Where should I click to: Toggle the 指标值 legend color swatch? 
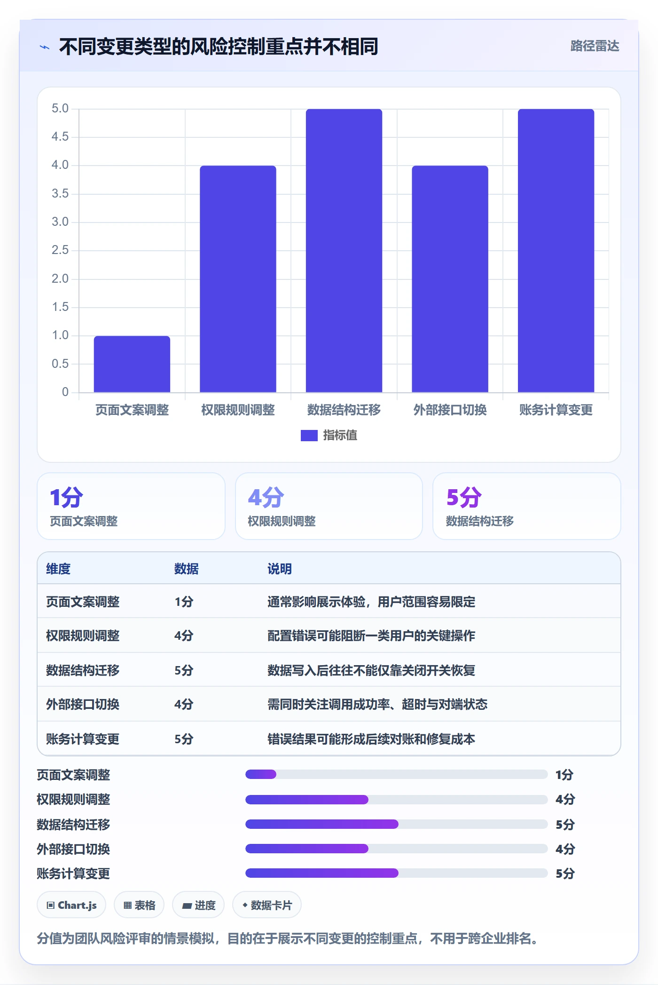[x=309, y=436]
